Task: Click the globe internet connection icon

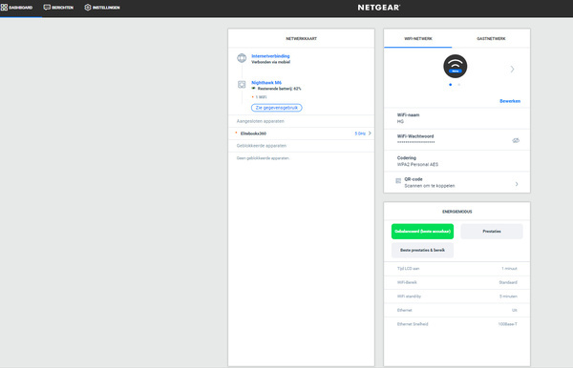Action: [242, 58]
